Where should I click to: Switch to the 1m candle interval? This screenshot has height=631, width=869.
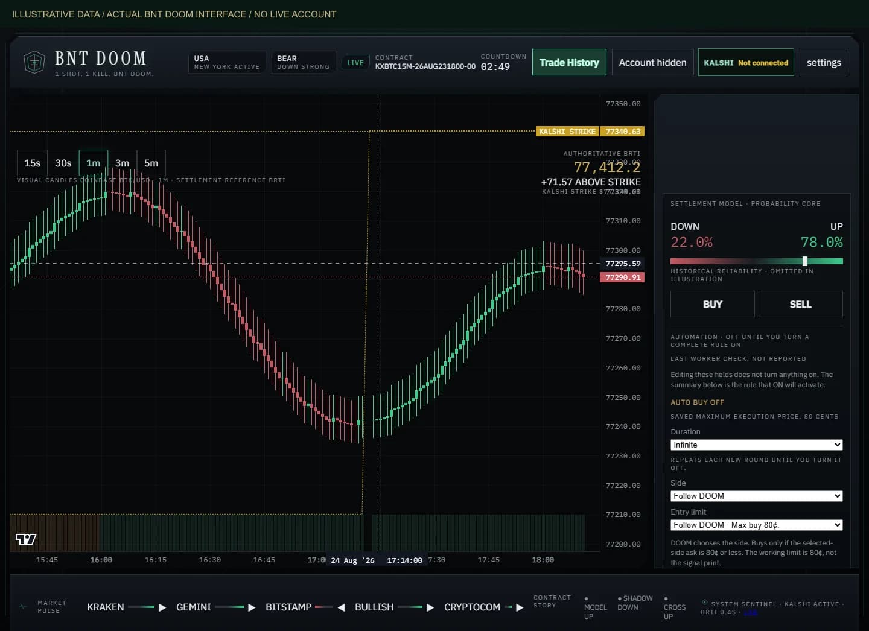pyautogui.click(x=94, y=163)
